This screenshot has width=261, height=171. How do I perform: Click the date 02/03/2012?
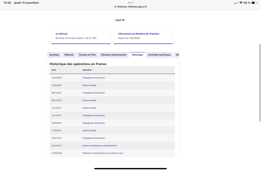[x=56, y=146]
